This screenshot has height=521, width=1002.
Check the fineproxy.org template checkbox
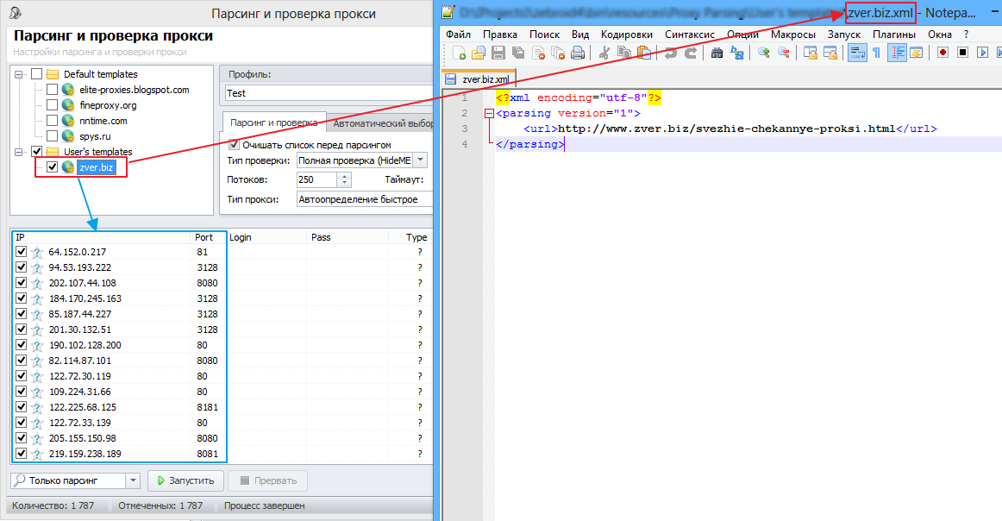[53, 105]
